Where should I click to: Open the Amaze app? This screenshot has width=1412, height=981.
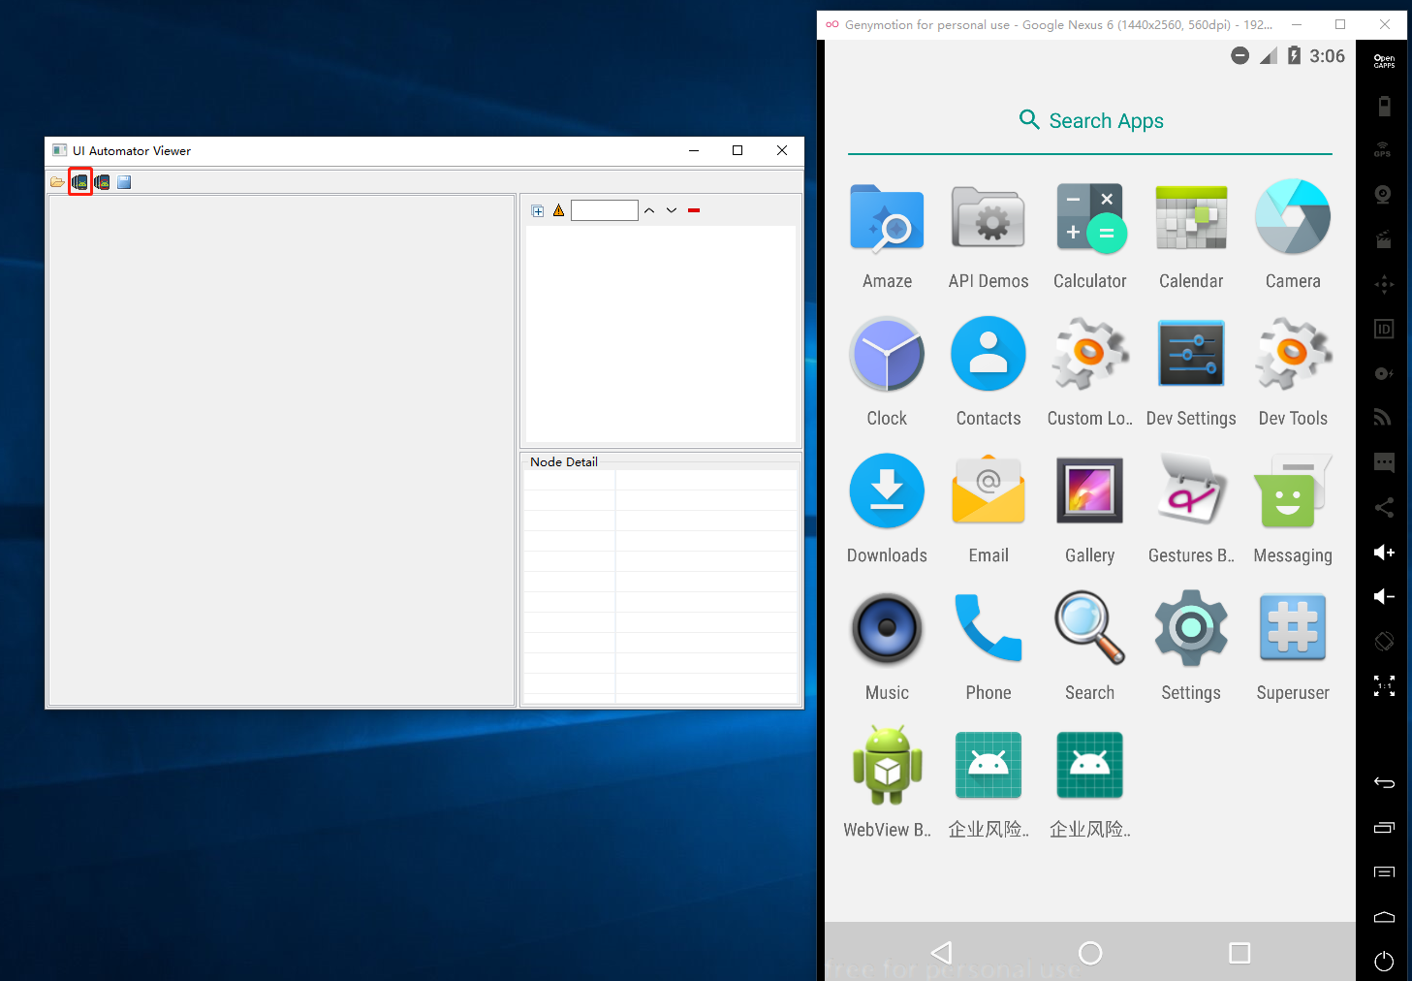click(887, 236)
